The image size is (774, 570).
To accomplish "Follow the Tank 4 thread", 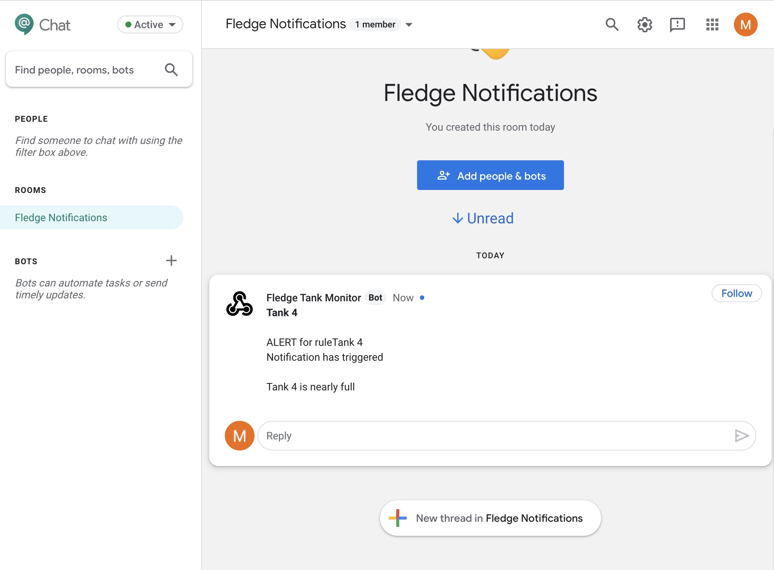I will (737, 293).
